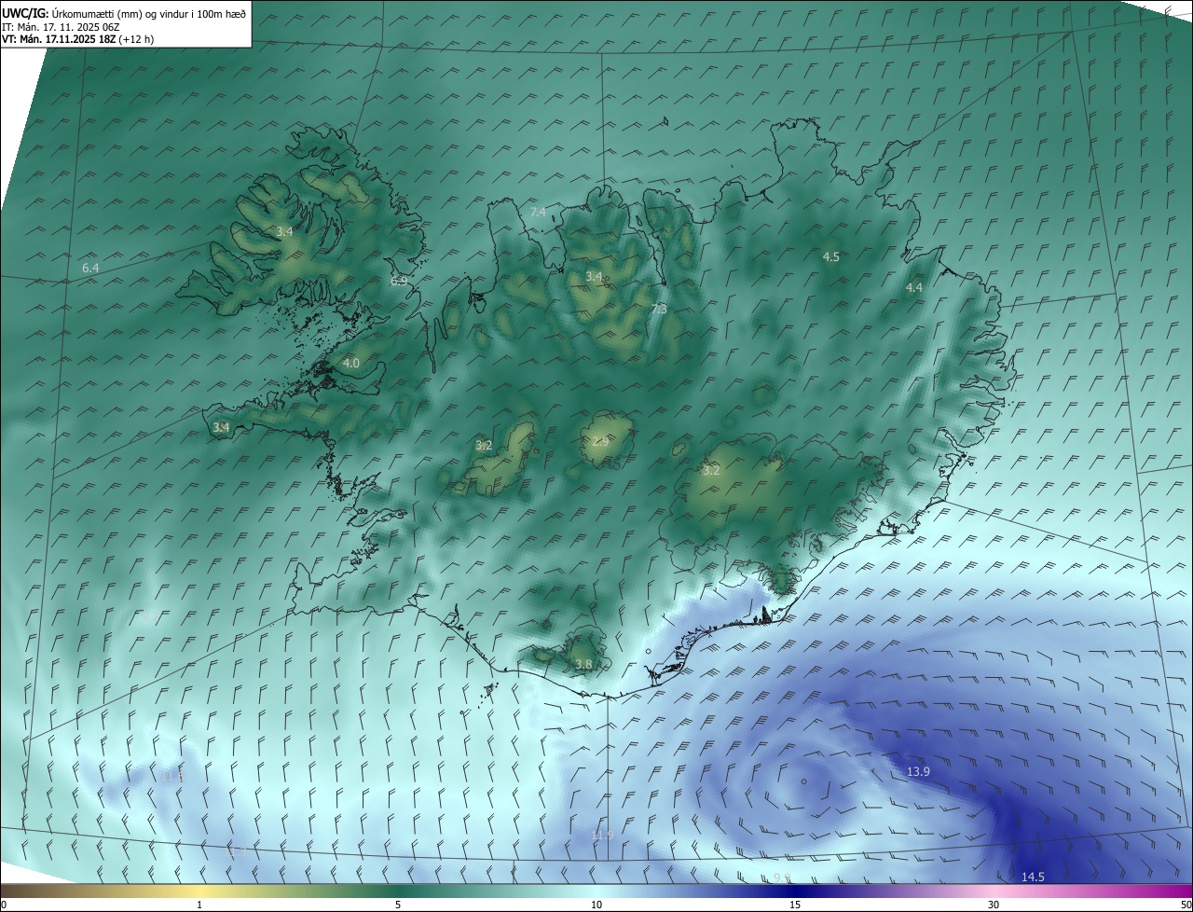Click the 4.4 value label
The height and width of the screenshot is (912, 1193).
tap(914, 288)
